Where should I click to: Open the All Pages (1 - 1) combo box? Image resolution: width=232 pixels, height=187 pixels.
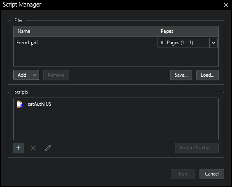coord(188,43)
